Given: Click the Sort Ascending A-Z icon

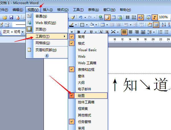Looking at the screenshot, I should [x=164, y=25].
